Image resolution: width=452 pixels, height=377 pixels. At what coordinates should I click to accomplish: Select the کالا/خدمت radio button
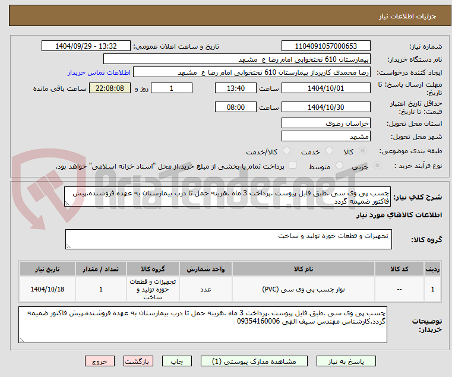(286, 151)
